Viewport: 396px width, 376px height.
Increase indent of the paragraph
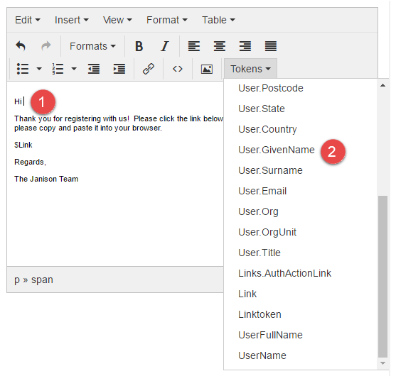click(119, 69)
